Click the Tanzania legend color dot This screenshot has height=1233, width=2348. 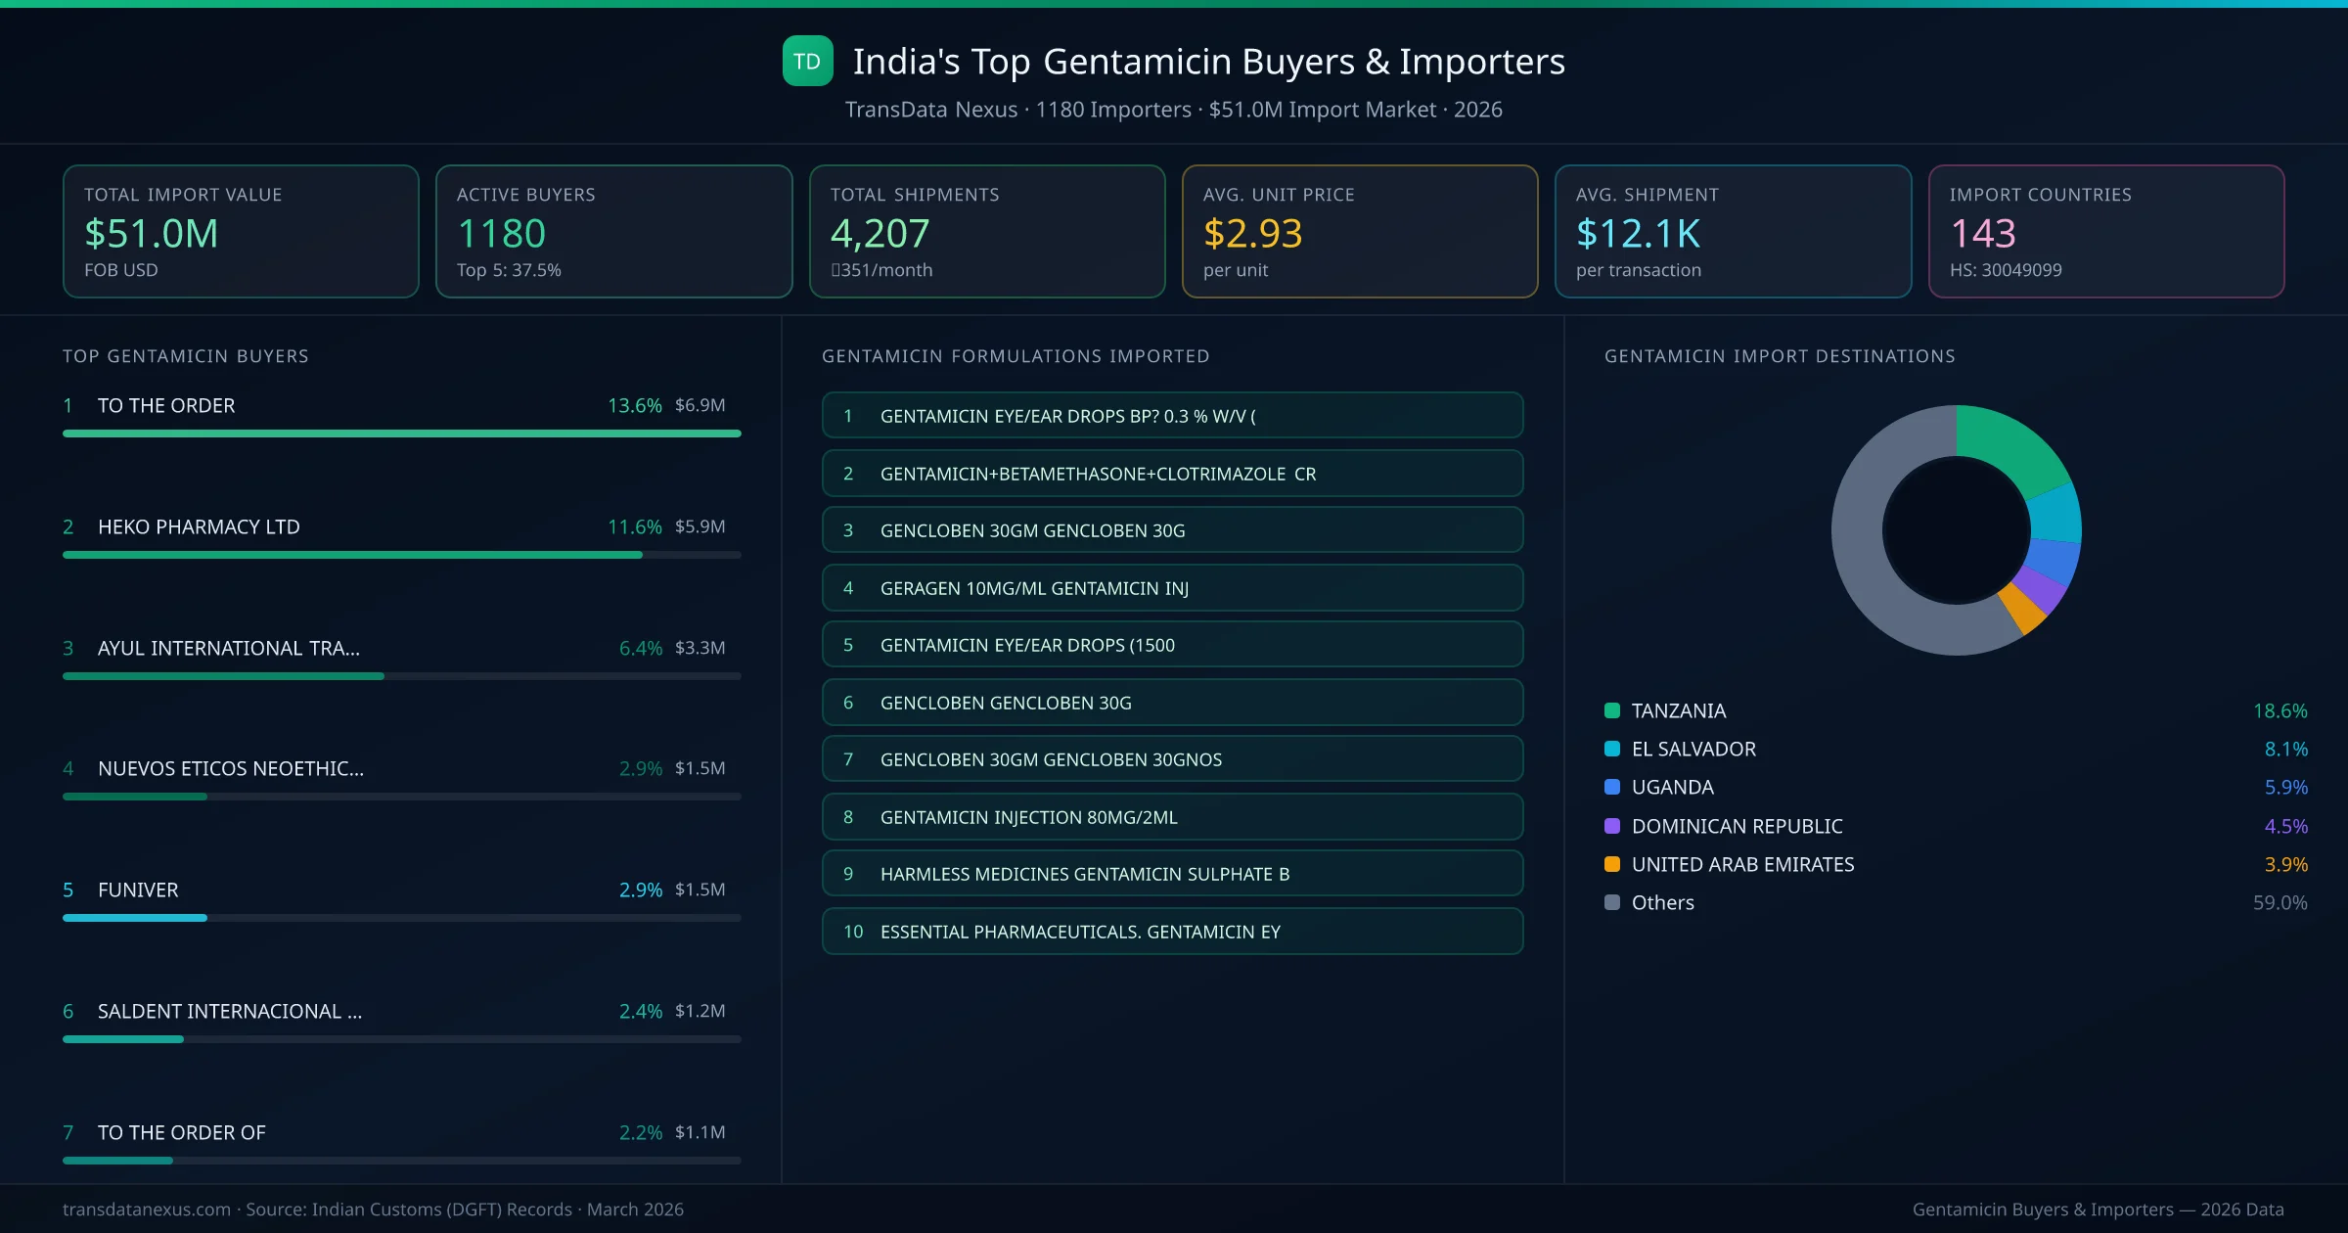coord(1612,710)
